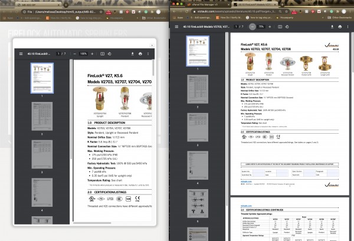Viewport: 354px width, 241px height.
Task: Click thumbnail panel scrollbar in right viewer
Action: point(227,120)
